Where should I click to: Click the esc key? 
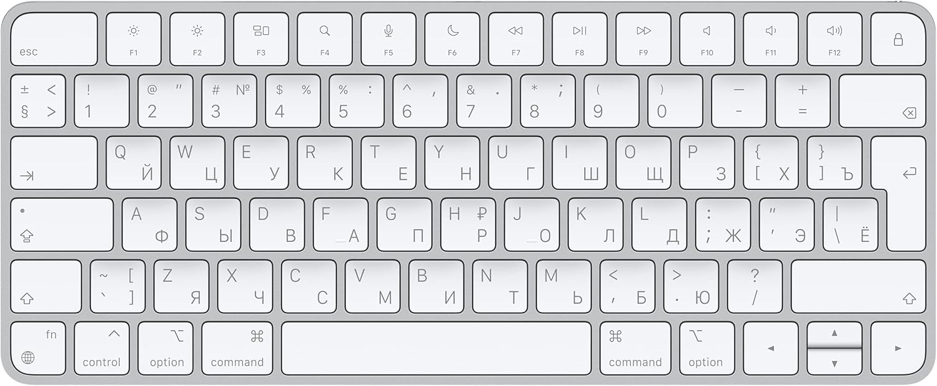54,39
